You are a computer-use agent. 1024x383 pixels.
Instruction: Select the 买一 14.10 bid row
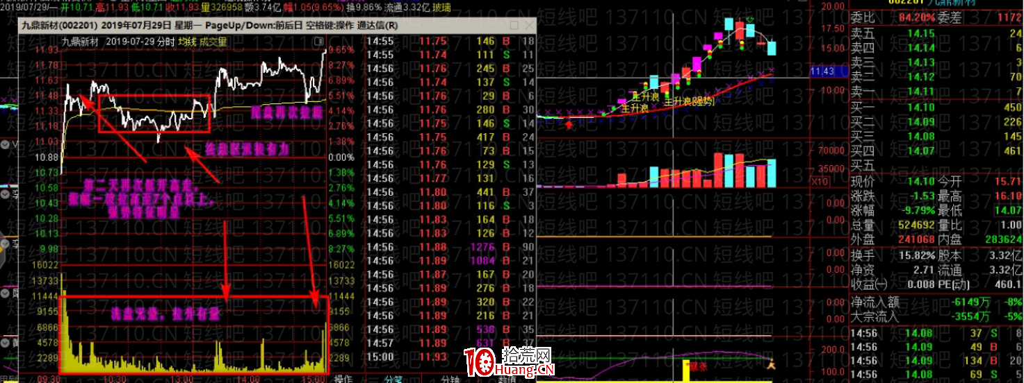tap(936, 108)
